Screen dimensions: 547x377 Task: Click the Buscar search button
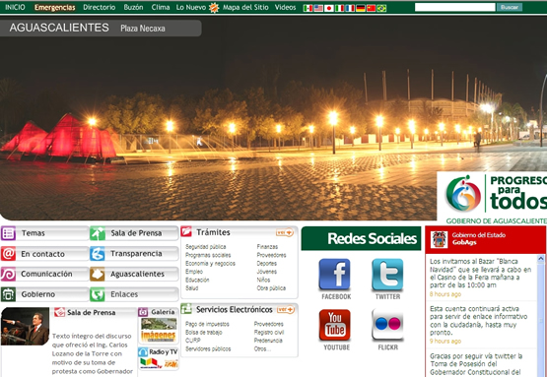[510, 7]
